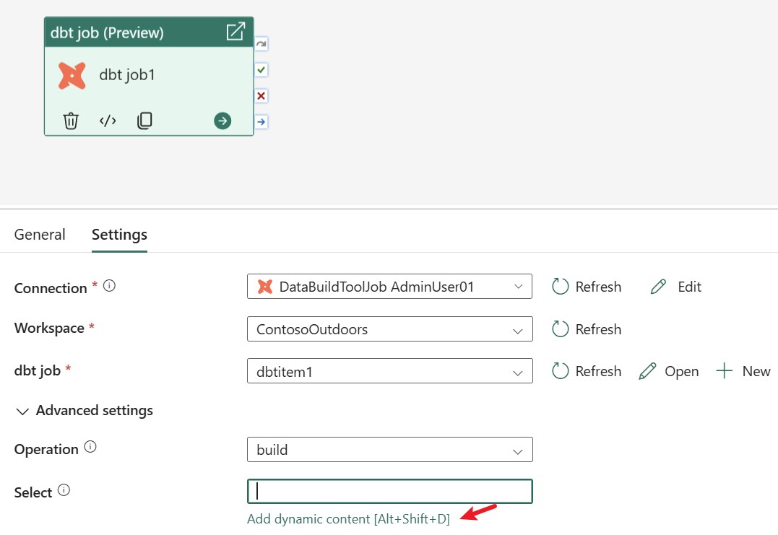The width and height of the screenshot is (778, 535).
Task: Click the green run arrow on dbt job1
Action: pos(222,121)
